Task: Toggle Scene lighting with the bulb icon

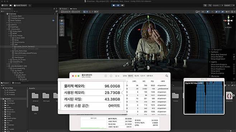Action: coord(208,12)
